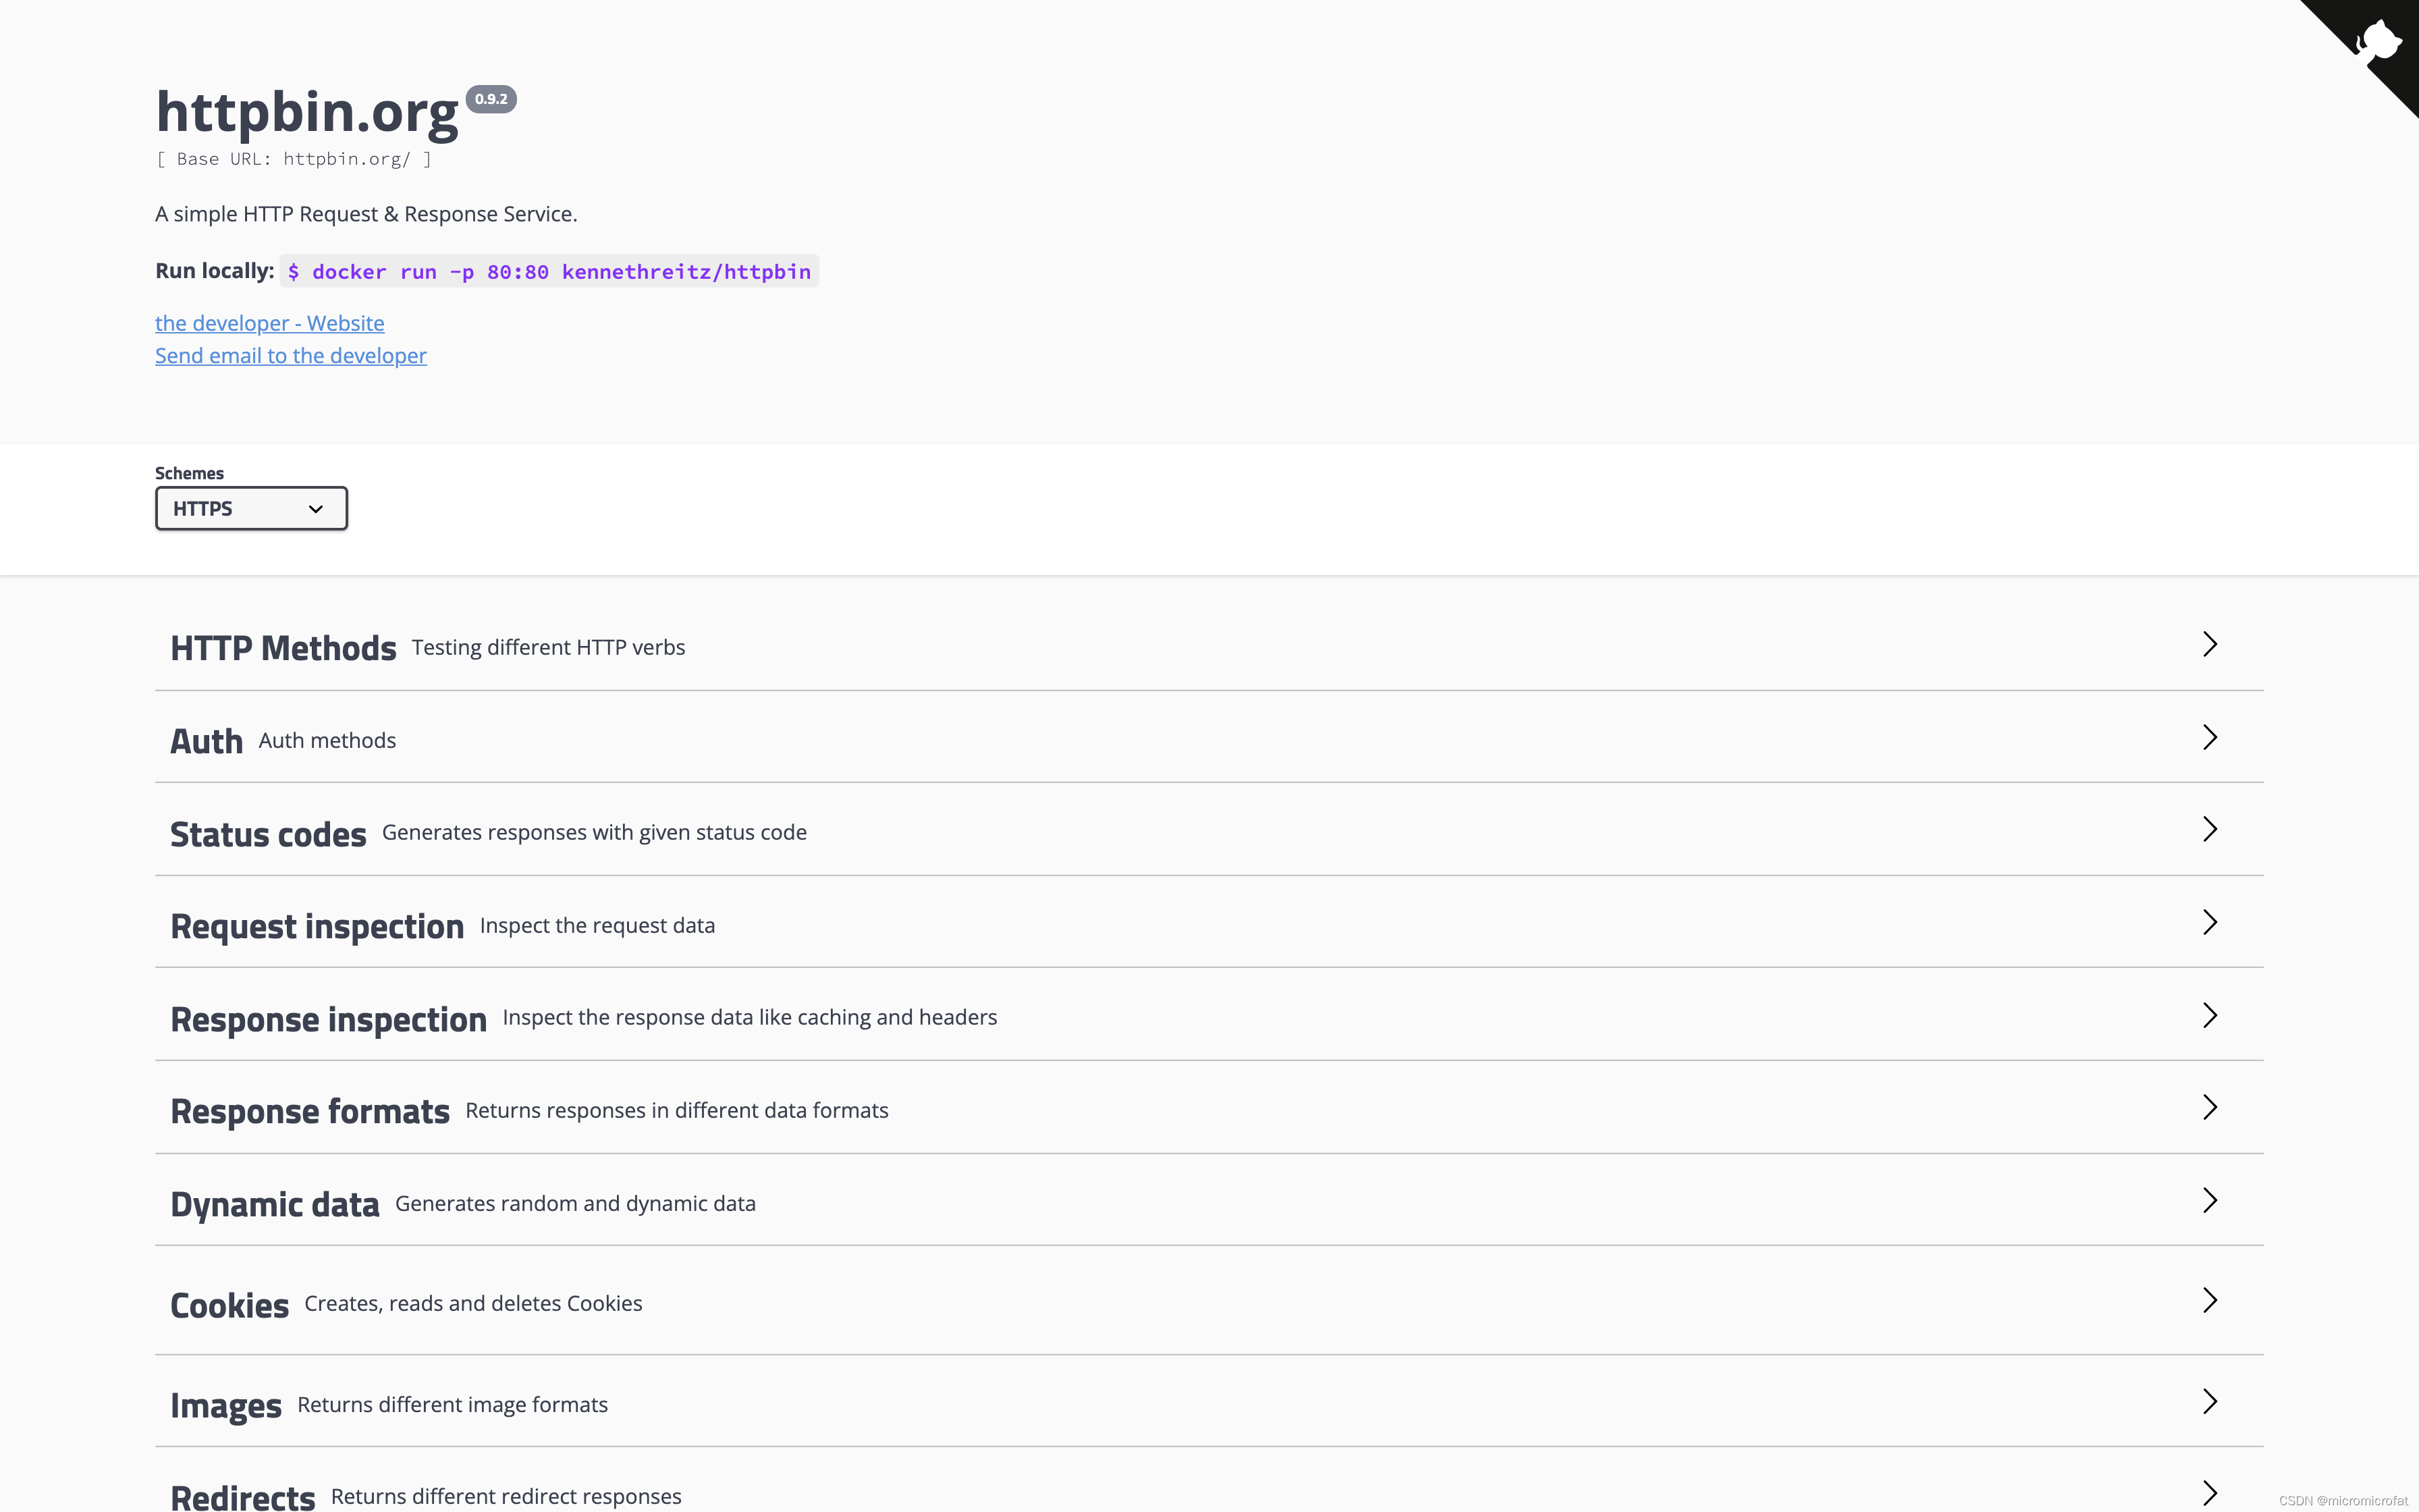The height and width of the screenshot is (1512, 2419).
Task: Click the Images heading
Action: (226, 1406)
